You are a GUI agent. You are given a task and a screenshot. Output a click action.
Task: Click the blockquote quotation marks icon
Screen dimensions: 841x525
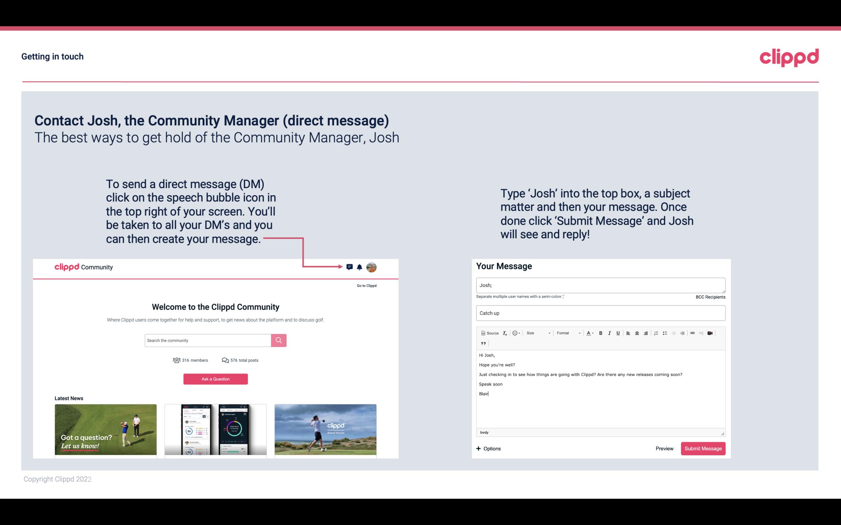tap(483, 343)
